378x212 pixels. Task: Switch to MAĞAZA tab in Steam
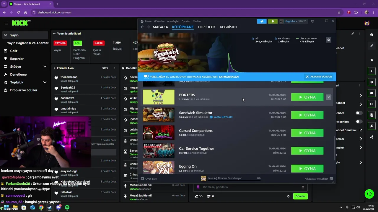160,27
